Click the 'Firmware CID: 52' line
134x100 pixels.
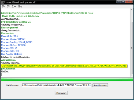(9, 48)
